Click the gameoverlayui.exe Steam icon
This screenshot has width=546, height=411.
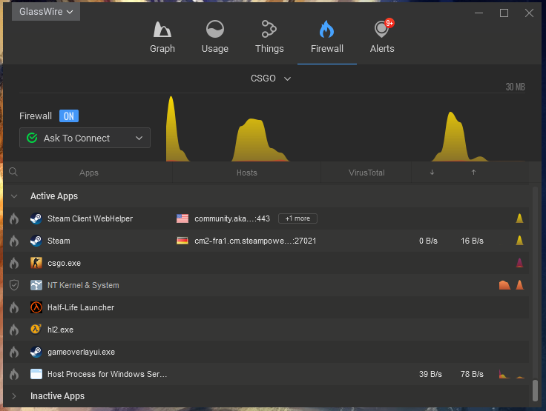(36, 352)
